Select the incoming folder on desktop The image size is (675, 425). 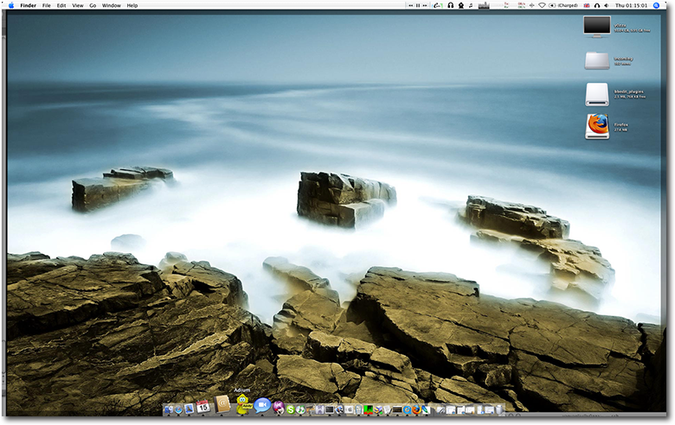pos(596,60)
